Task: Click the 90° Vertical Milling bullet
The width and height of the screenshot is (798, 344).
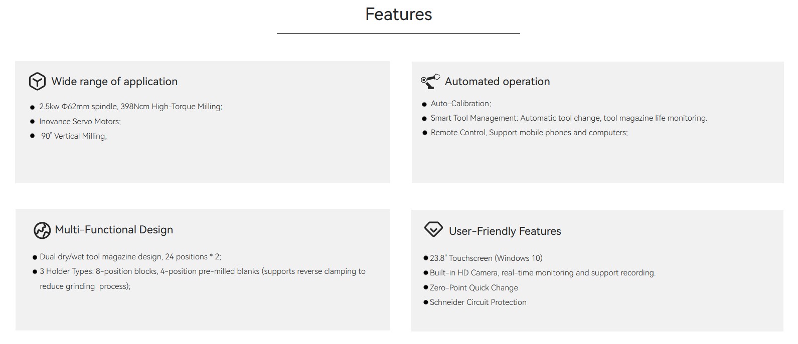Action: point(74,136)
